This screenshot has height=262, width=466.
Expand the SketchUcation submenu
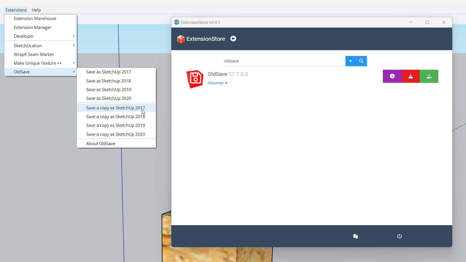point(41,46)
